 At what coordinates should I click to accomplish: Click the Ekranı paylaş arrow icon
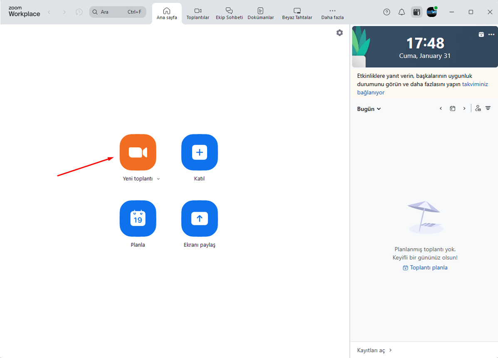[x=199, y=218]
